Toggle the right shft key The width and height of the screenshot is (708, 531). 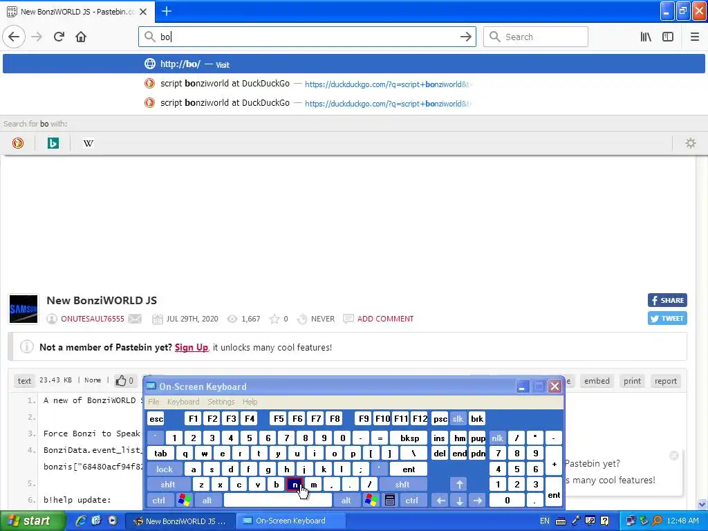coord(402,485)
